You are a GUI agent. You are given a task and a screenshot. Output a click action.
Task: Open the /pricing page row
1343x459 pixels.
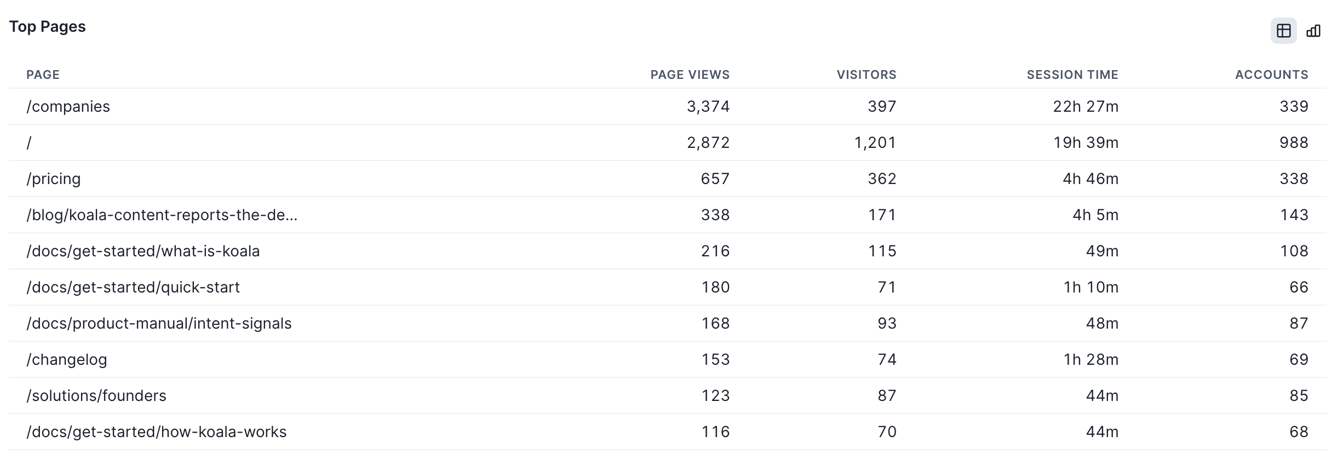tap(667, 179)
